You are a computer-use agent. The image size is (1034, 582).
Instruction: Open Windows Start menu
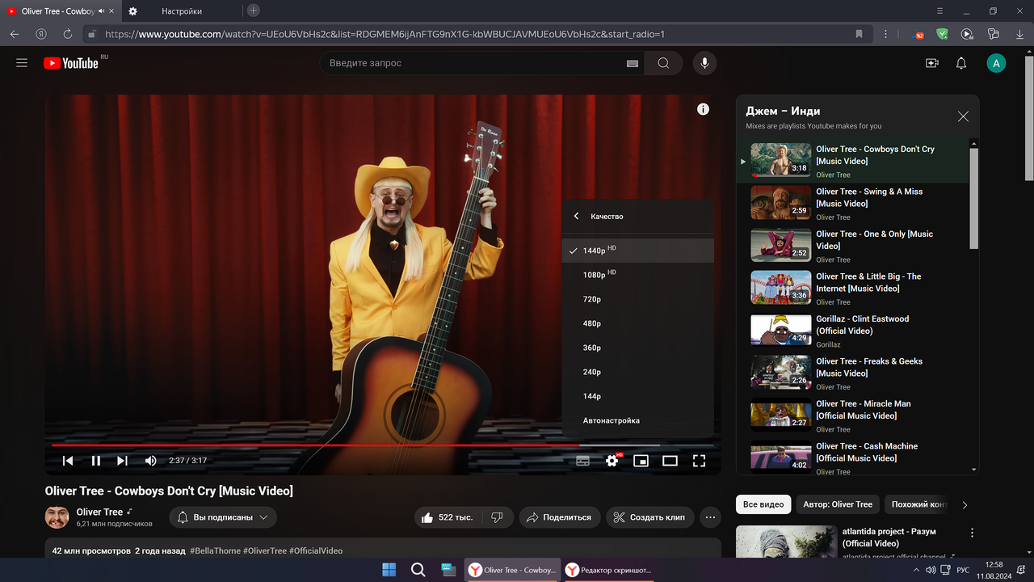(389, 570)
